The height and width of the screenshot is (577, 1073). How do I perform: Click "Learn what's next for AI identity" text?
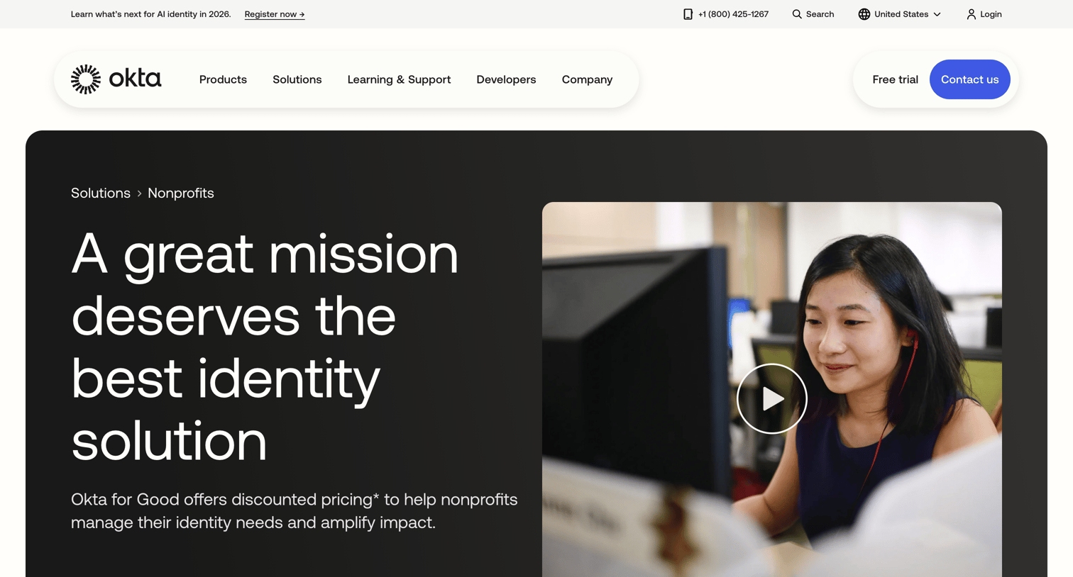point(151,14)
